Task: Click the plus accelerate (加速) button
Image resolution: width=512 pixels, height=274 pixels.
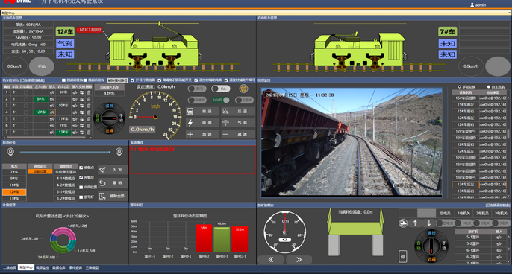Action: [202, 134]
